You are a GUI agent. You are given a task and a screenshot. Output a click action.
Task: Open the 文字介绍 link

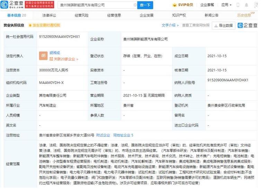click(170, 25)
